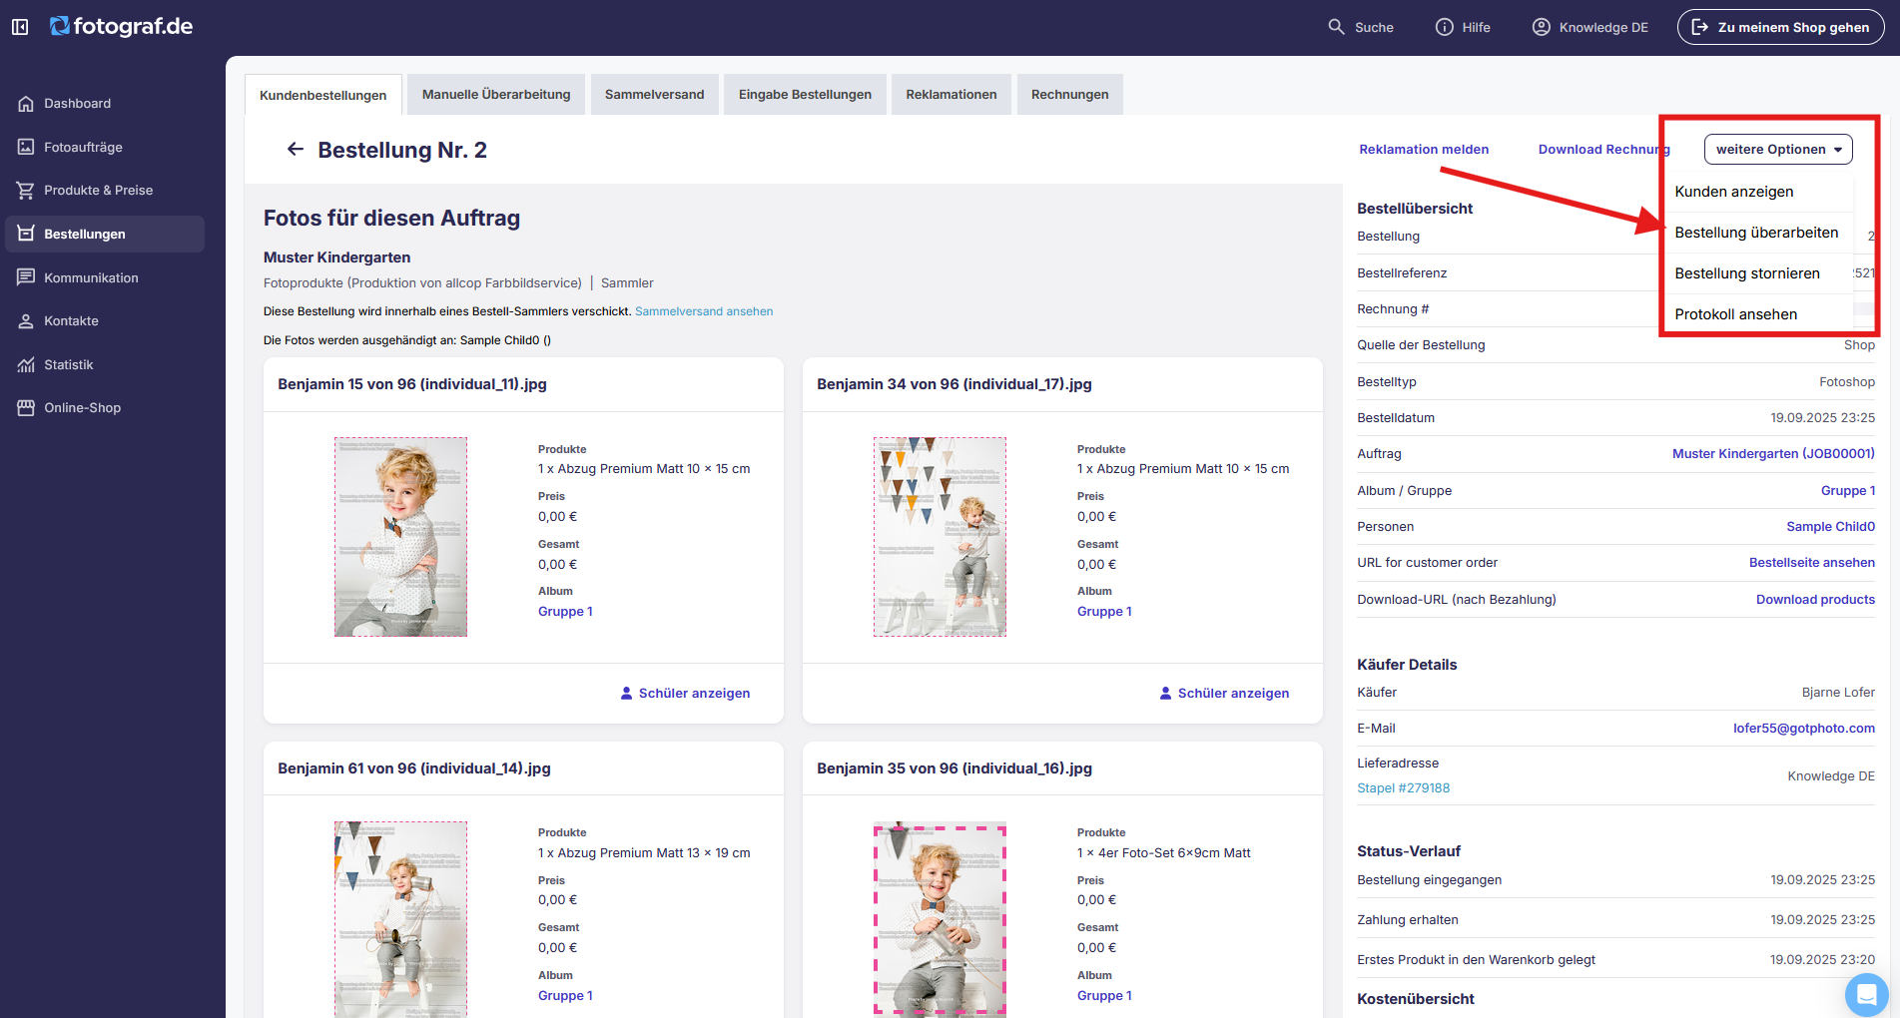Click Gruppe 1 album link for individual_14.jpg
The image size is (1900, 1018).
(565, 996)
